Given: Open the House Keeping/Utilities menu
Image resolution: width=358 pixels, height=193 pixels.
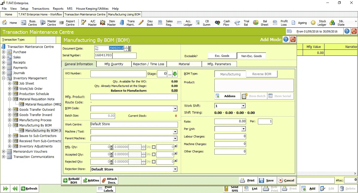Looking at the screenshot, I should (92, 8).
